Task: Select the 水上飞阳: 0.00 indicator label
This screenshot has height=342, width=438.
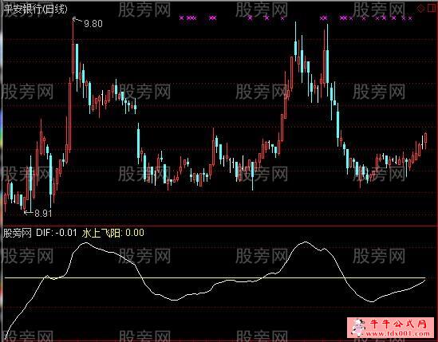Action: click(112, 233)
